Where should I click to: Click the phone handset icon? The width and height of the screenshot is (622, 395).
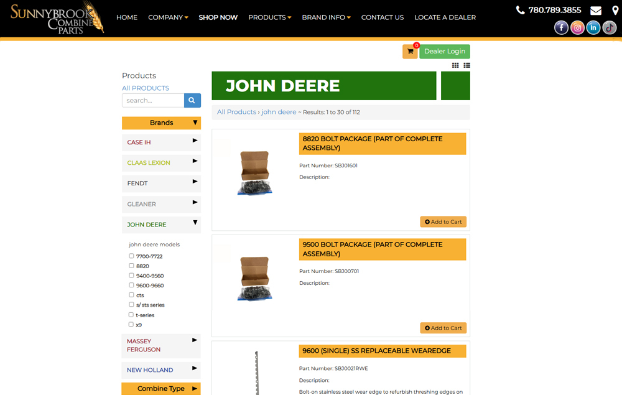coord(520,10)
